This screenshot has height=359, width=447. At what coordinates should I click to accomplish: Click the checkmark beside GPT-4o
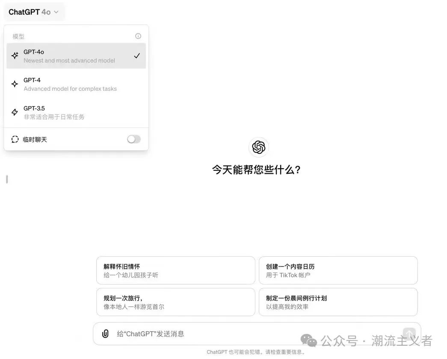pos(137,55)
